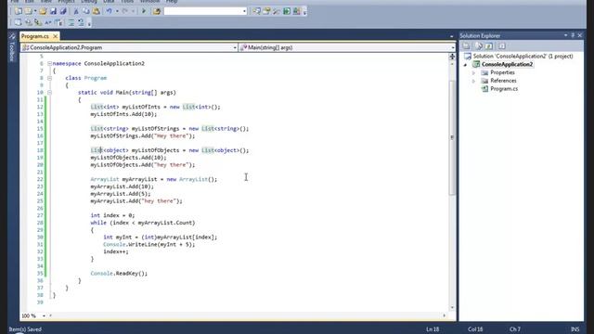The height and width of the screenshot is (334, 594).
Task: Collapse the class Program outline region
Action: click(x=49, y=78)
